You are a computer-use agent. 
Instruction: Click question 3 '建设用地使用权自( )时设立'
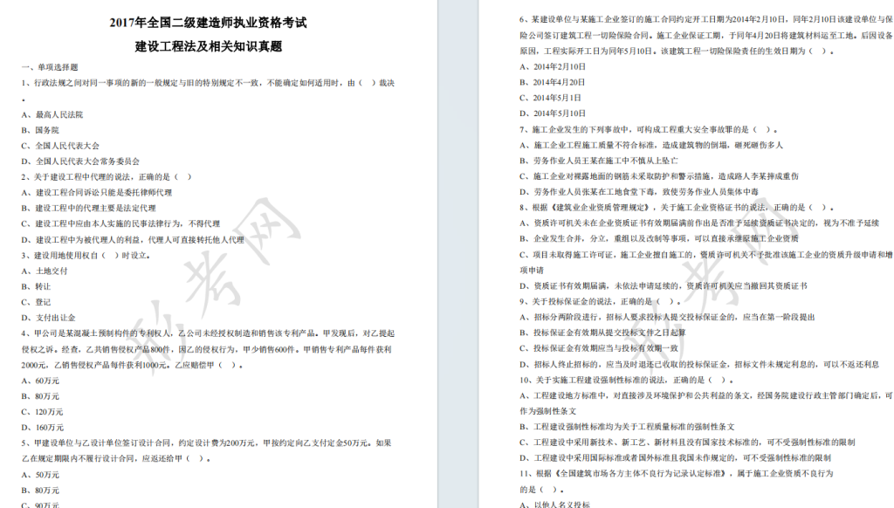86,256
